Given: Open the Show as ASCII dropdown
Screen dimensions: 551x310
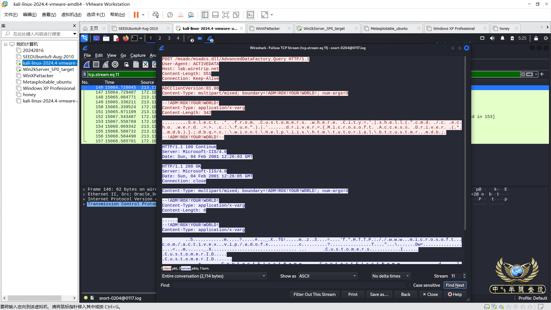Looking at the screenshot, I should point(327,276).
